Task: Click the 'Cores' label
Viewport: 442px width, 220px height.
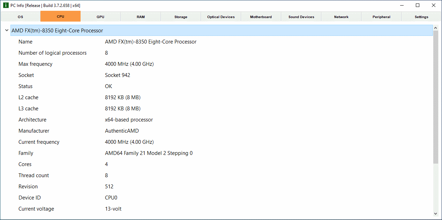Action: point(25,164)
